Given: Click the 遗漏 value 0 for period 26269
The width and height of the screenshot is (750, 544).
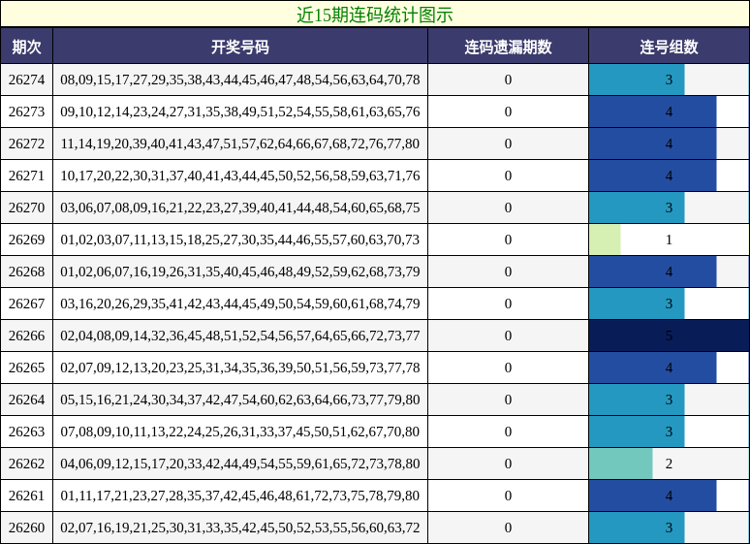Looking at the screenshot, I should 508,240.
